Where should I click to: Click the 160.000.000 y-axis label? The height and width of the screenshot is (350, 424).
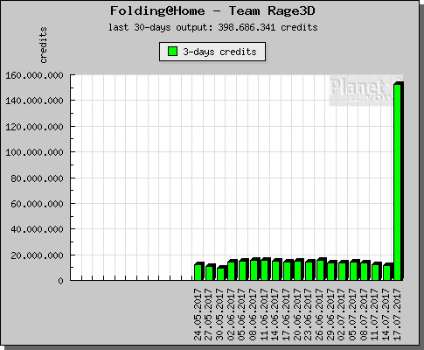tap(34, 75)
